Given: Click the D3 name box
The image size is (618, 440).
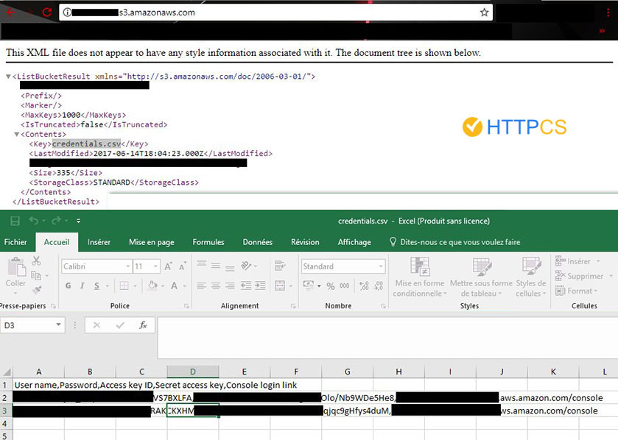Looking at the screenshot, I should pyautogui.click(x=32, y=325).
